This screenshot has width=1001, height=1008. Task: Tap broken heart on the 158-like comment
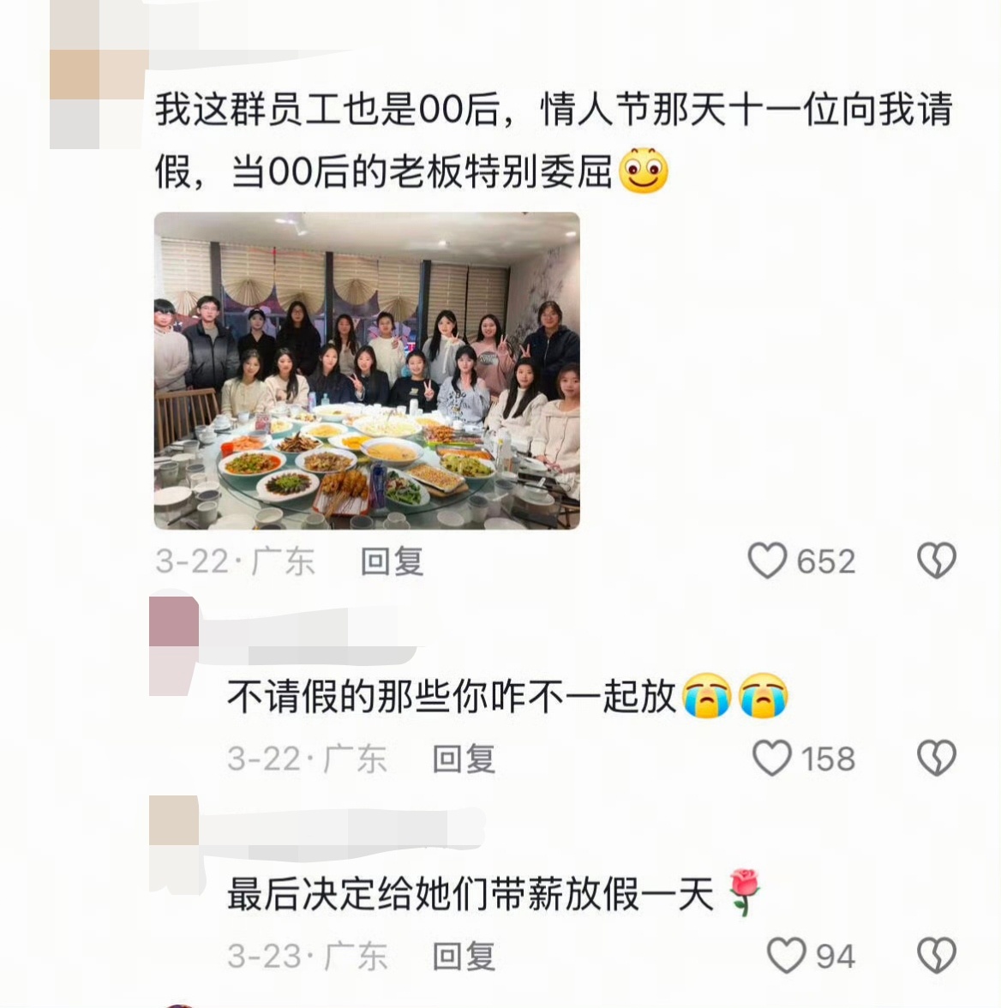937,758
